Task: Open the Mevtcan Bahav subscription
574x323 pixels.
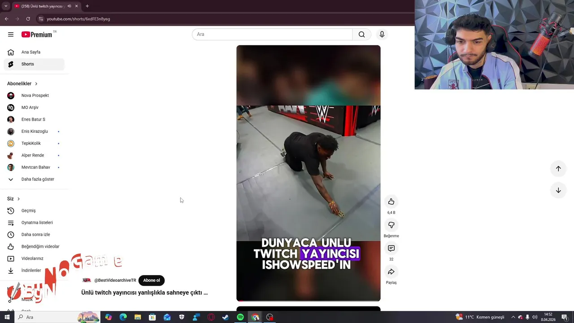Action: pos(34,167)
